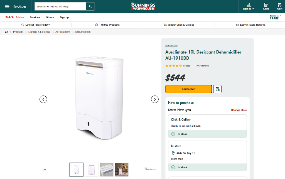Open the Dehumidifiers breadcrumb link

[82, 32]
